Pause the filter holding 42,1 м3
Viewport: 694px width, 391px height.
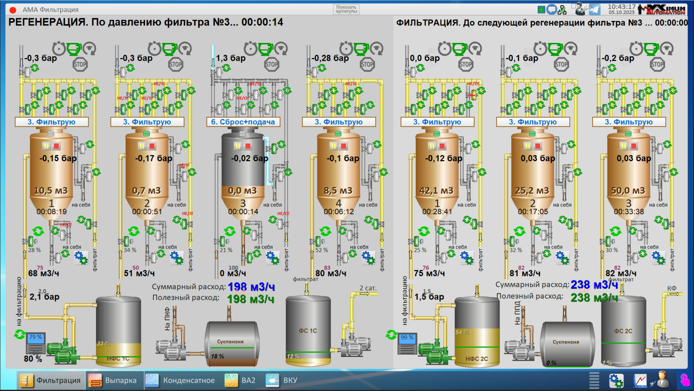(x=432, y=146)
